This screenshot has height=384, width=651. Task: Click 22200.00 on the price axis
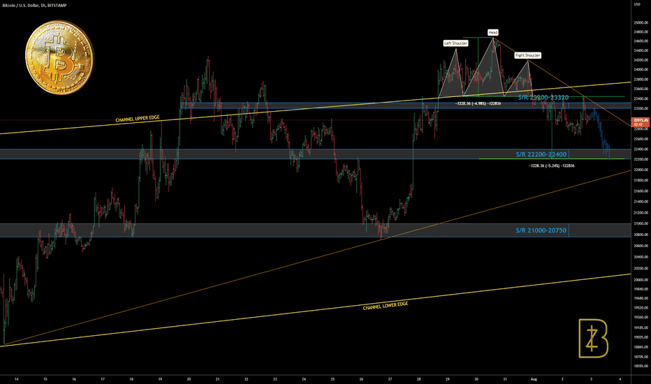tap(641, 159)
